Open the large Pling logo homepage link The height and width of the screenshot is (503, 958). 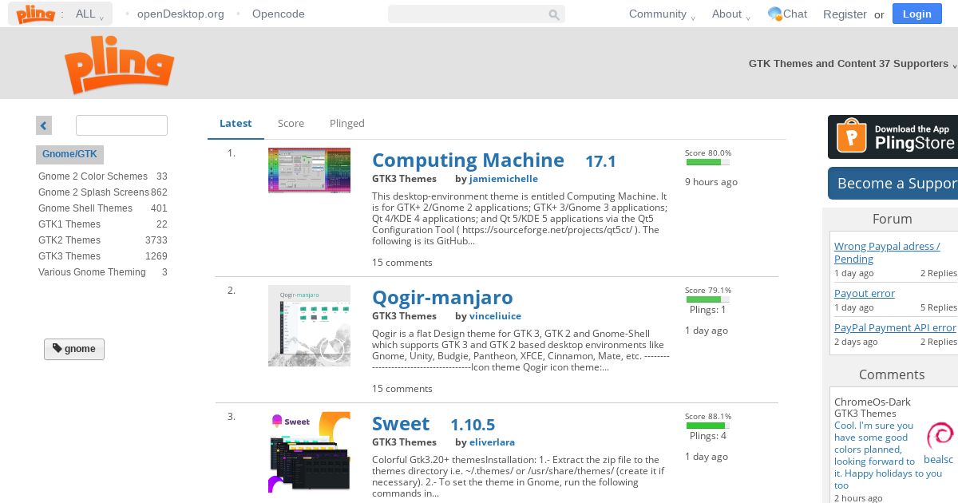[x=119, y=65]
